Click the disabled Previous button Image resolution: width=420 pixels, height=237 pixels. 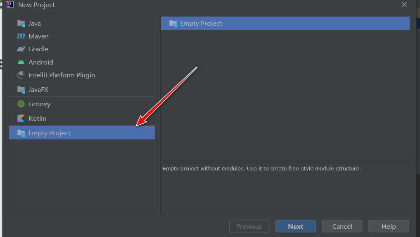[249, 226]
